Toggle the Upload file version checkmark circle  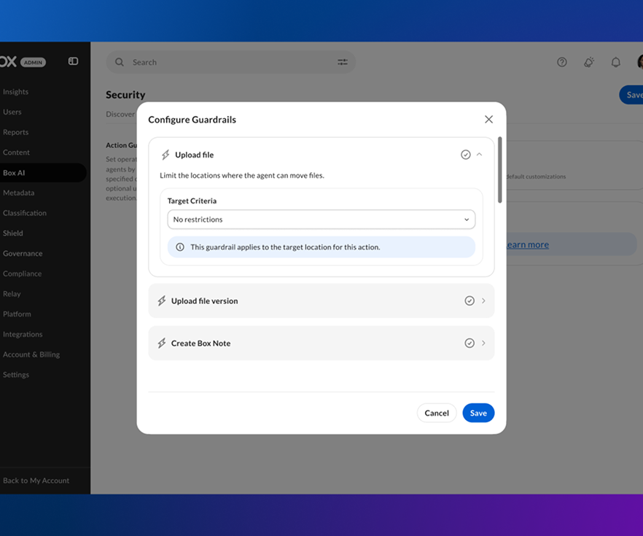[x=469, y=300]
